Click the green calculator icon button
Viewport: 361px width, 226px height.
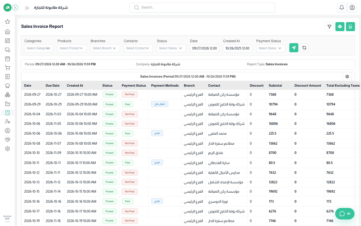(x=350, y=27)
